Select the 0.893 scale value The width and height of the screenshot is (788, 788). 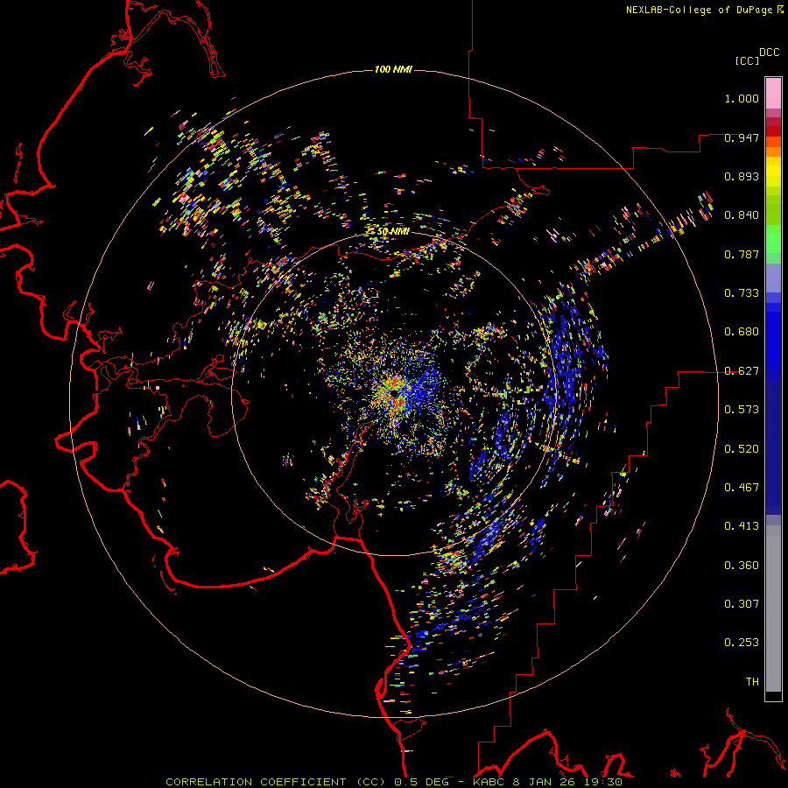742,176
